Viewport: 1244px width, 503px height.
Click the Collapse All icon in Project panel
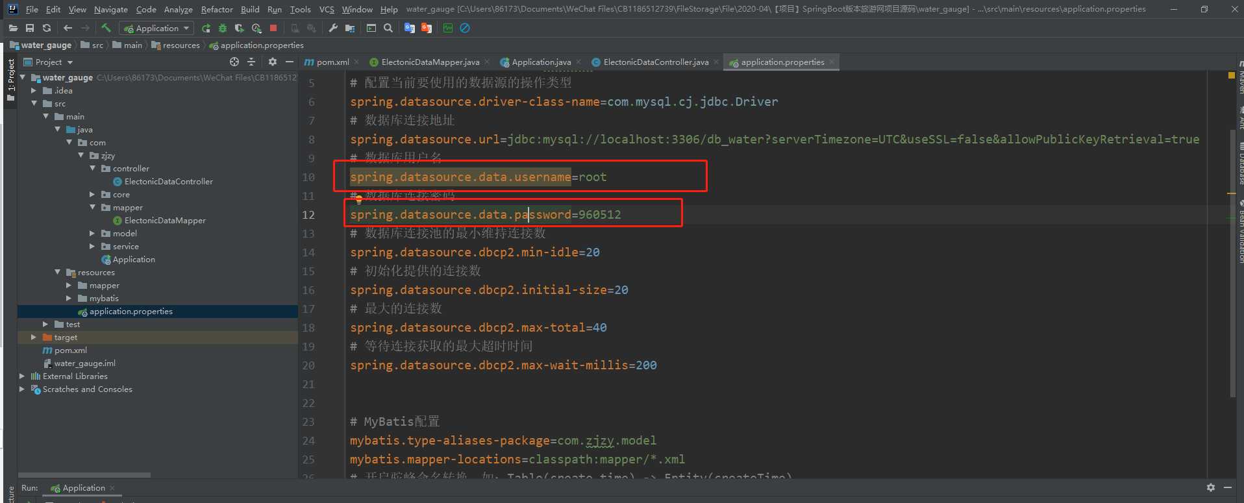click(252, 62)
